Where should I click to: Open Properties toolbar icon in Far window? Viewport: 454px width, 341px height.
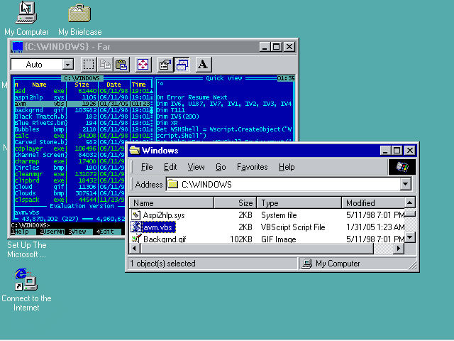click(165, 65)
